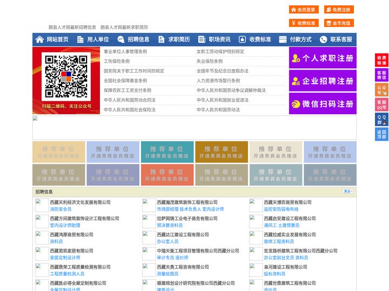
Task: Click the 微信扫码注册 banner
Action: (323, 103)
